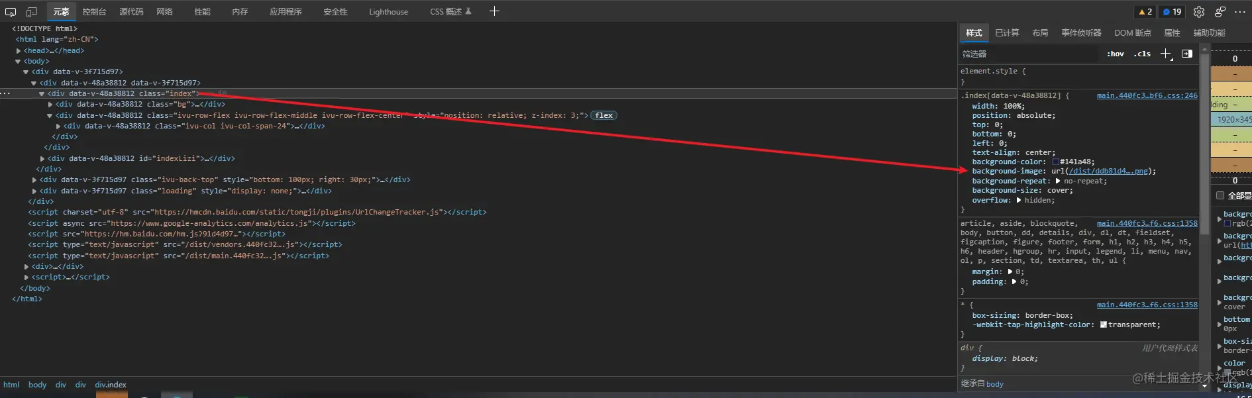
Task: Open the 性能 tab
Action: (x=202, y=12)
